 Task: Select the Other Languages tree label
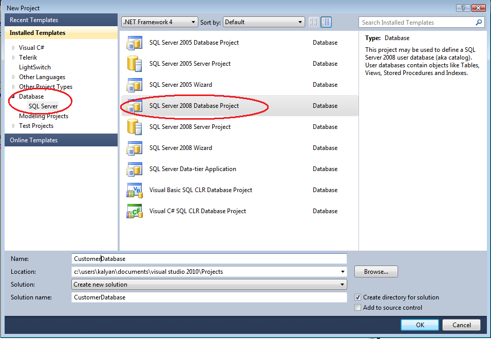(42, 77)
